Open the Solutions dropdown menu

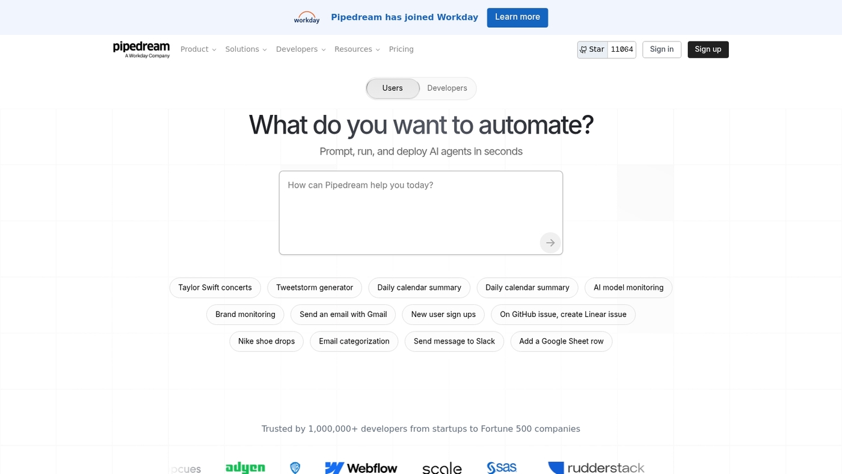click(245, 49)
